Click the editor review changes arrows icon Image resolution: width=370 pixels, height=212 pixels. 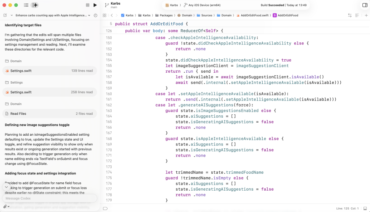[349, 16]
